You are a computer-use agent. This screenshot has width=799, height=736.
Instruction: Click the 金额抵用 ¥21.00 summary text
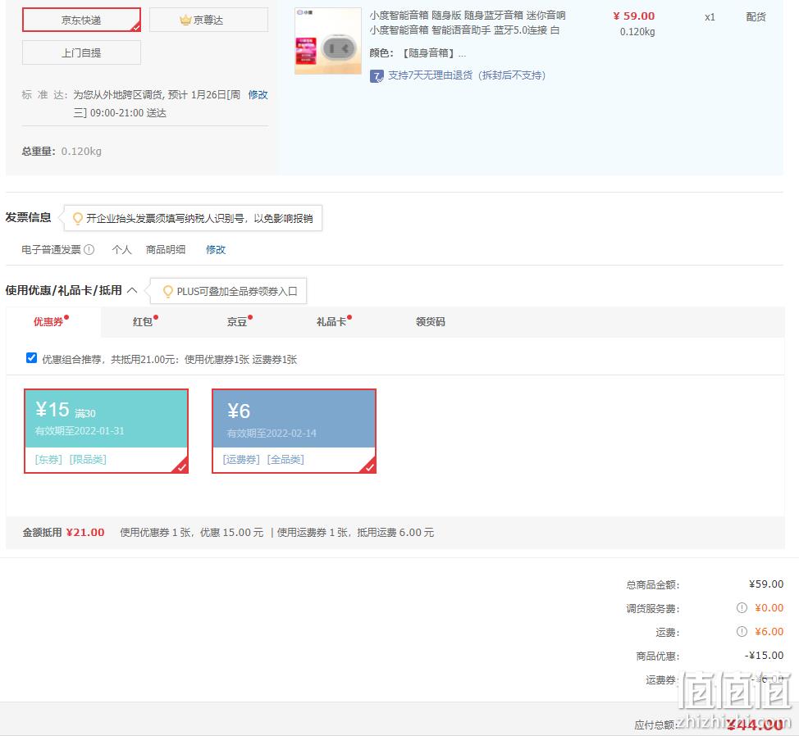(x=64, y=533)
